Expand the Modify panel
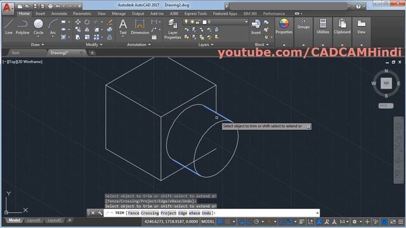 (x=94, y=45)
